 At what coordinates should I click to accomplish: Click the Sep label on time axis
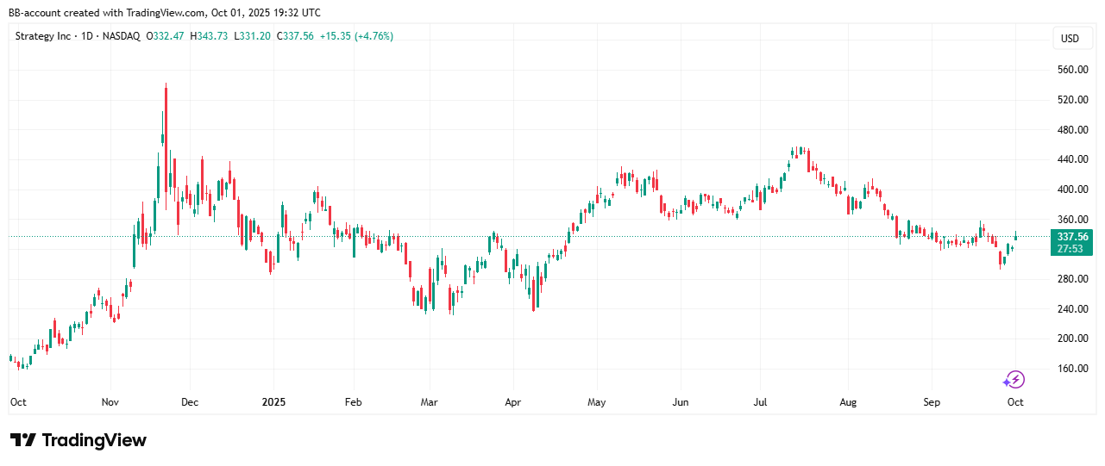(932, 402)
